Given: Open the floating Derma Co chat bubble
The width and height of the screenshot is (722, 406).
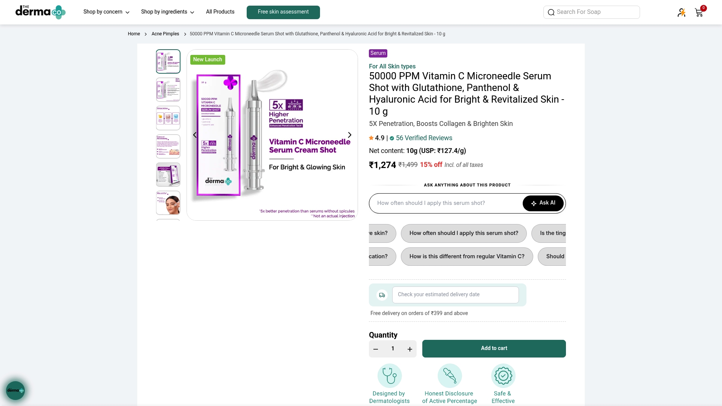Looking at the screenshot, I should point(15,391).
